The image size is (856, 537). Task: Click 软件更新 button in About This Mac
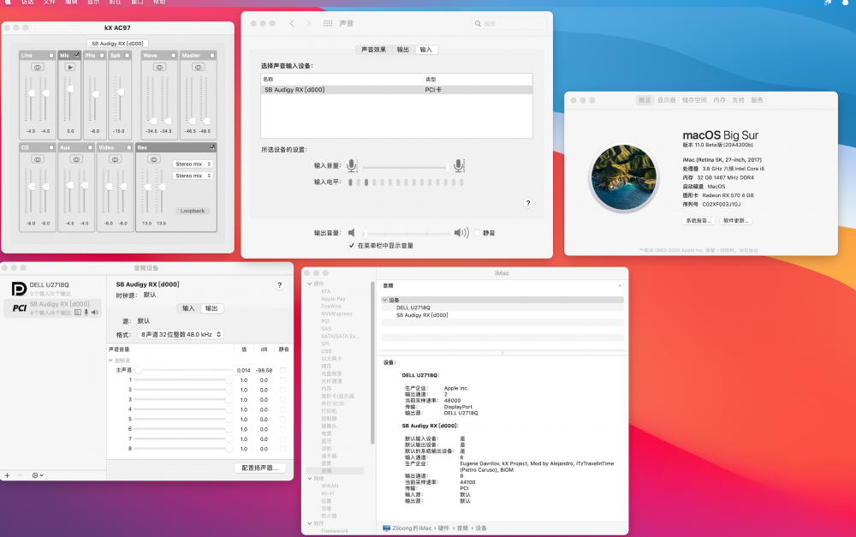point(736,221)
